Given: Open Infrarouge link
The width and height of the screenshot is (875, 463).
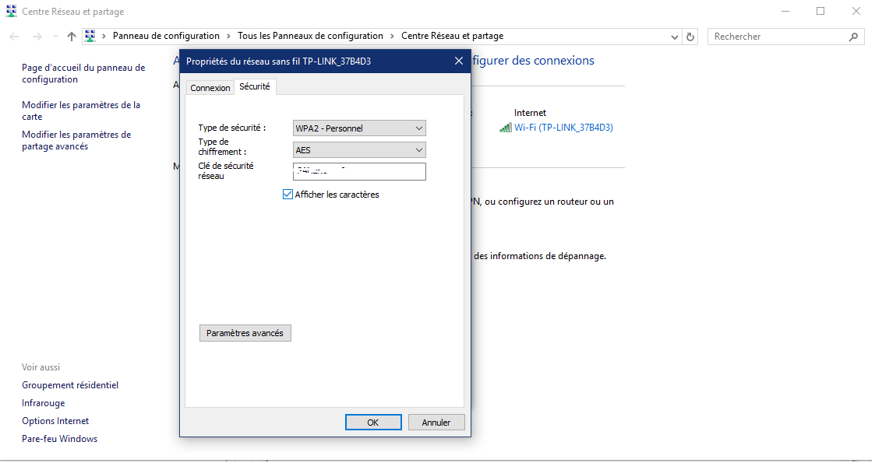Looking at the screenshot, I should pos(43,403).
